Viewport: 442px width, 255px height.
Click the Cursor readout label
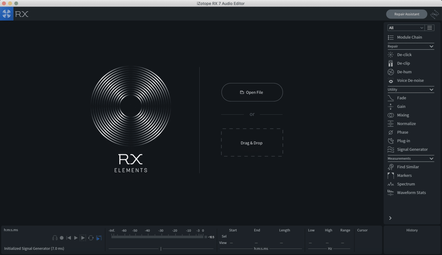(362, 230)
